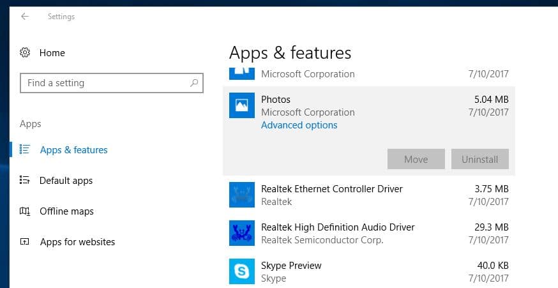Open the Home gear icon
558x288 pixels.
click(25, 53)
